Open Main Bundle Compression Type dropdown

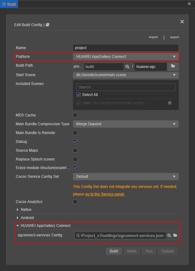coord(126,124)
